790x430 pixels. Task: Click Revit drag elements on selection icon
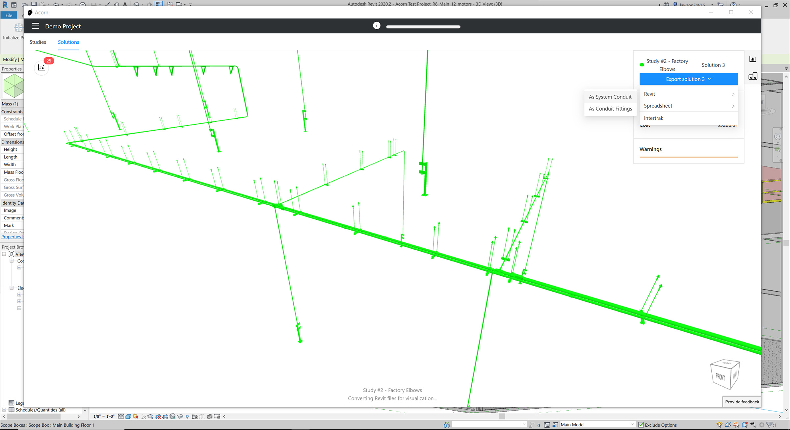click(753, 425)
